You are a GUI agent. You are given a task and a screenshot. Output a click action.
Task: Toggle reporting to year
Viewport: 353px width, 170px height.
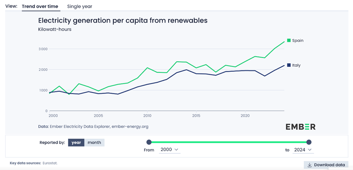76,142
